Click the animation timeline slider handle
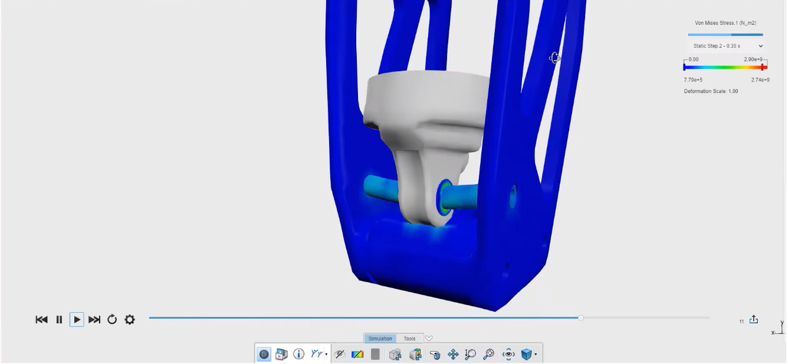Viewport: 788px width, 364px height. tap(581, 318)
